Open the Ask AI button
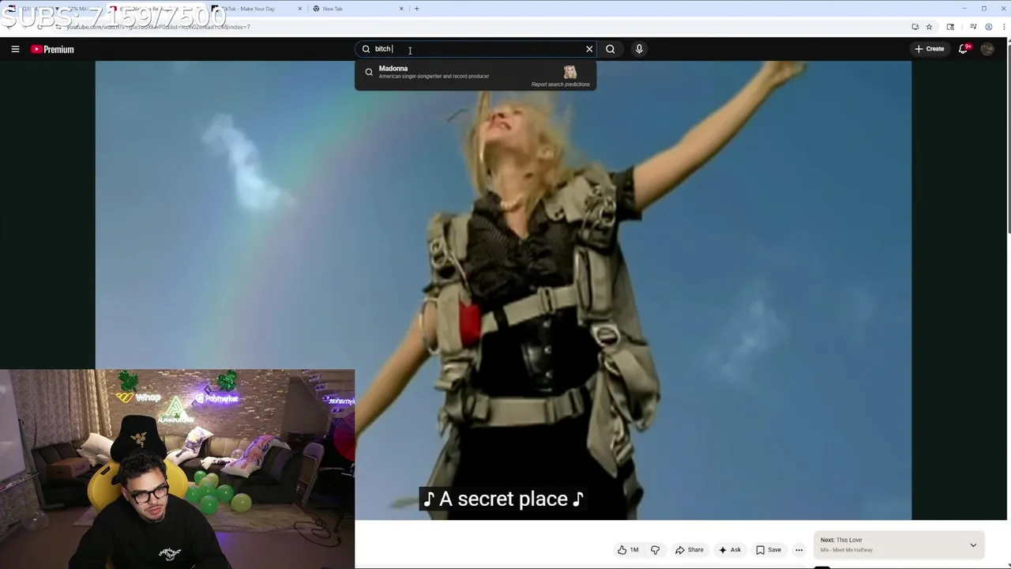 tap(730, 550)
